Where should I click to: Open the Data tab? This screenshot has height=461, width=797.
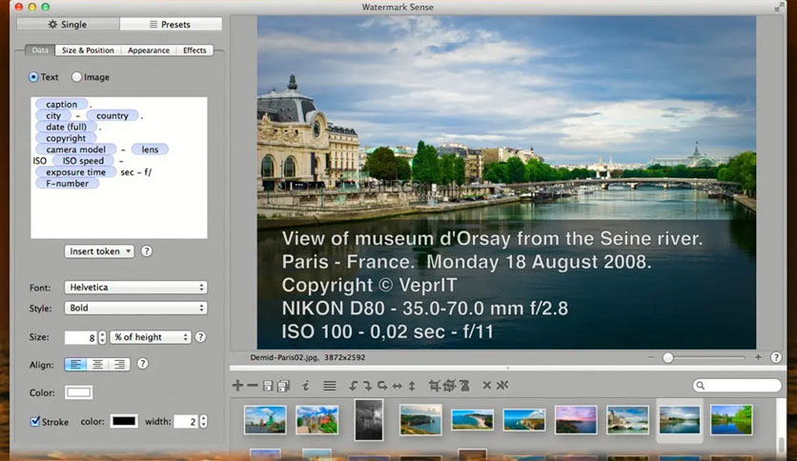click(40, 50)
